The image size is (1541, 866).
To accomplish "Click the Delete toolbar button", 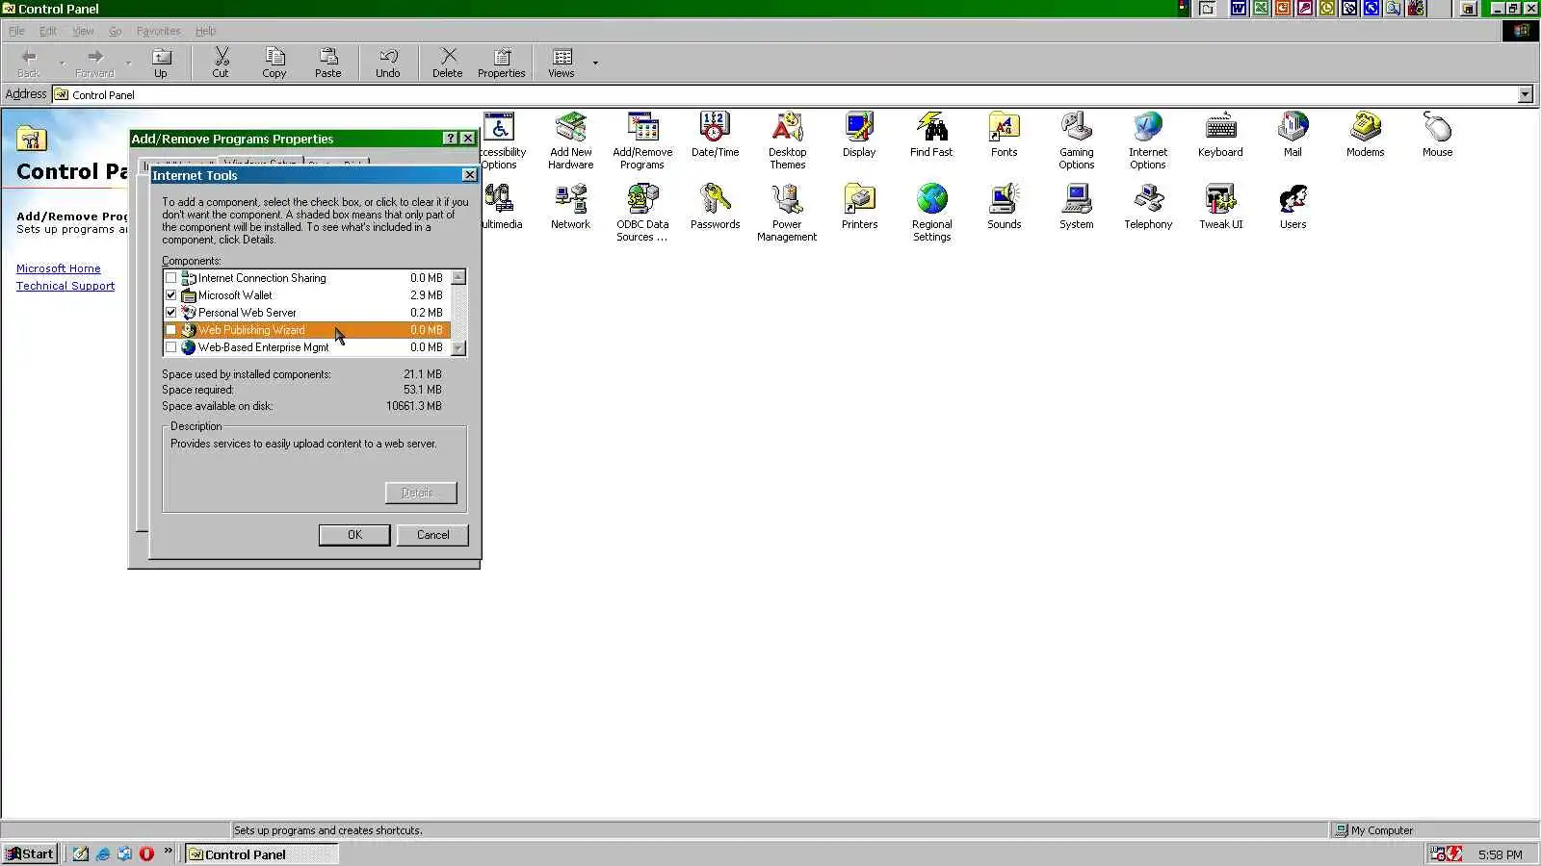I will coord(447,64).
